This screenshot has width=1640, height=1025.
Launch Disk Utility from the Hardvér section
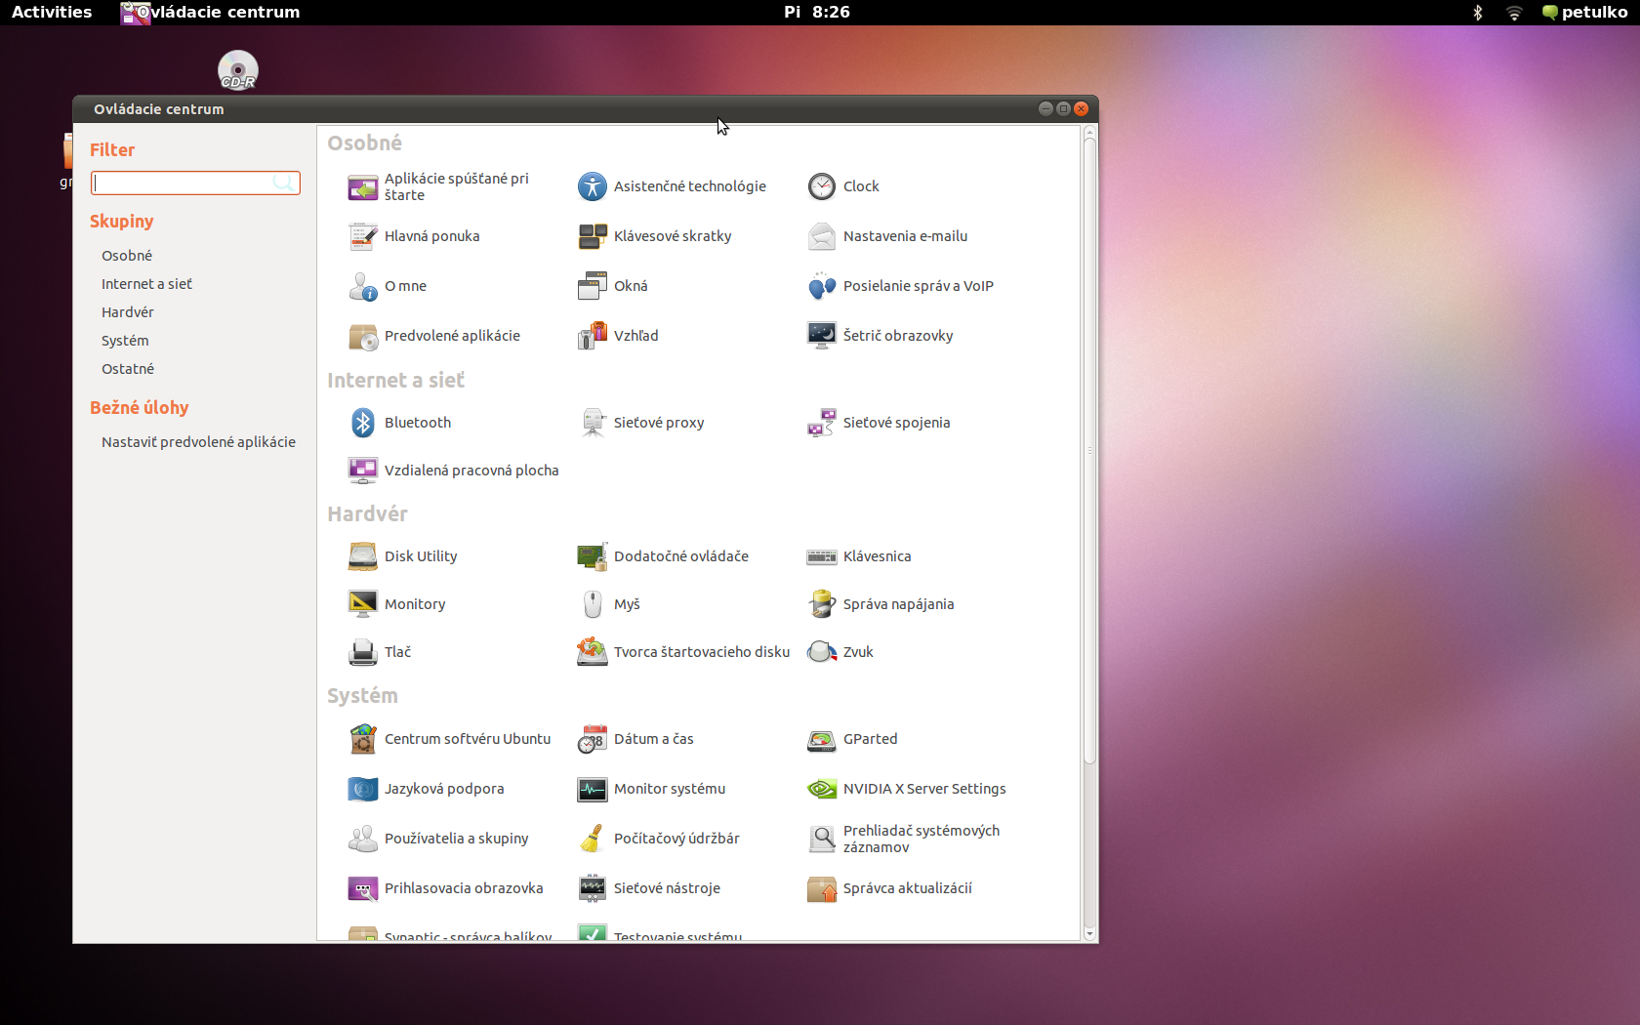coord(363,556)
